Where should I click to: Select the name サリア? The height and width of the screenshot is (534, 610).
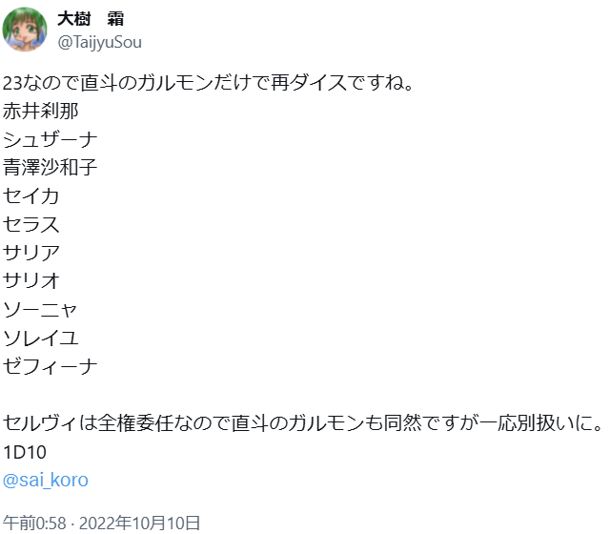31,253
